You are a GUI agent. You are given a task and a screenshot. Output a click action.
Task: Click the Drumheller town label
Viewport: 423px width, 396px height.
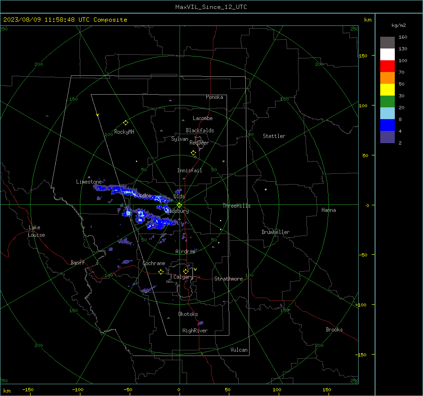click(x=275, y=232)
